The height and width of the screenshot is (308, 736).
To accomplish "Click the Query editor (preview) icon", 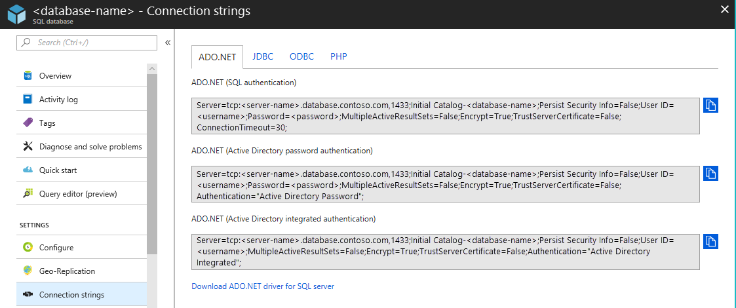I will (28, 194).
